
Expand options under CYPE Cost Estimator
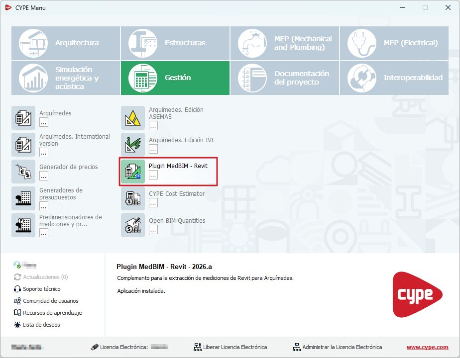click(153, 202)
